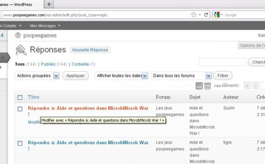Click the Sujet text in Sushi's row

tap(202, 121)
